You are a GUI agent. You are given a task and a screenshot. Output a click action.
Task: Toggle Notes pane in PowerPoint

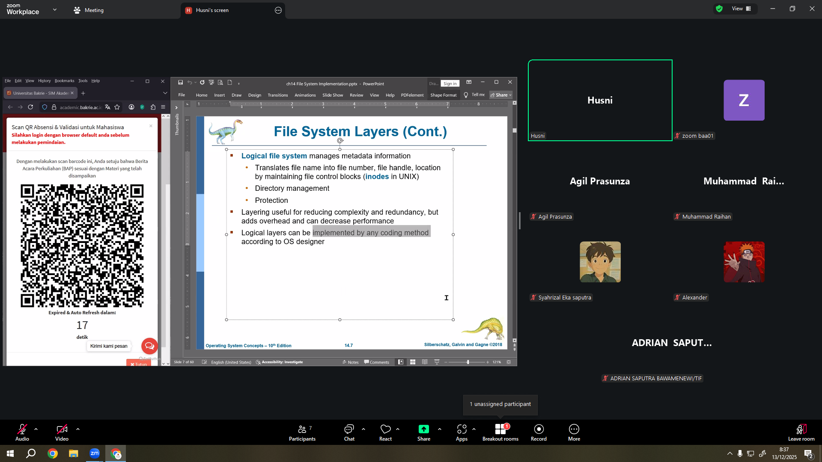(x=350, y=362)
